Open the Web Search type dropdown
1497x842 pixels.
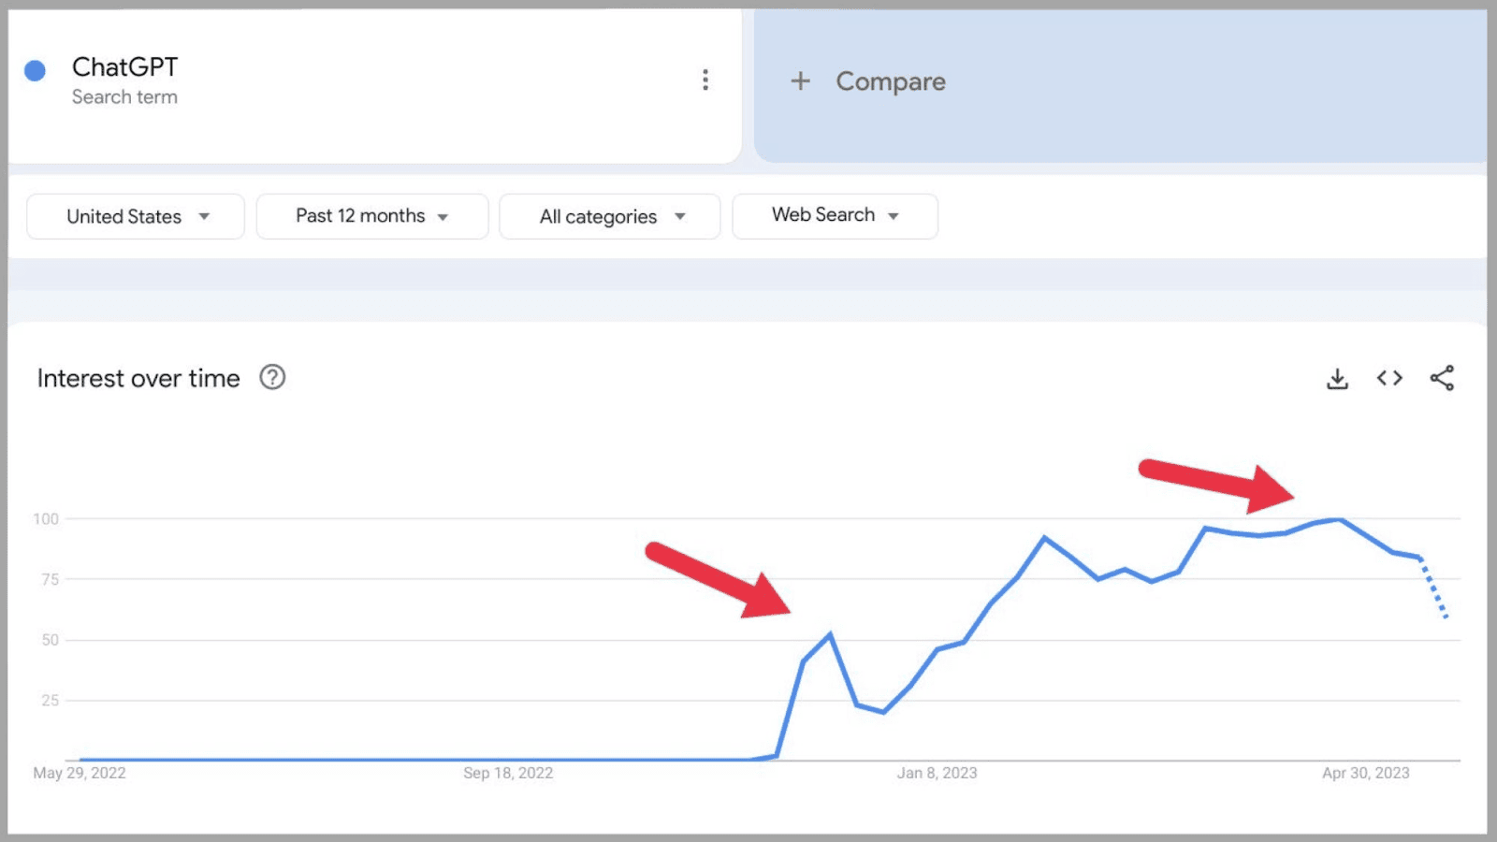[x=834, y=216]
